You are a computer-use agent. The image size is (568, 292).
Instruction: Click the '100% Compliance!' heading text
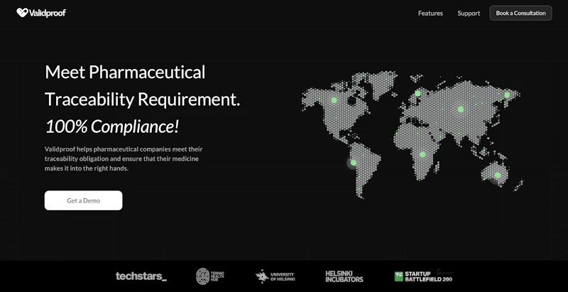[x=112, y=126]
